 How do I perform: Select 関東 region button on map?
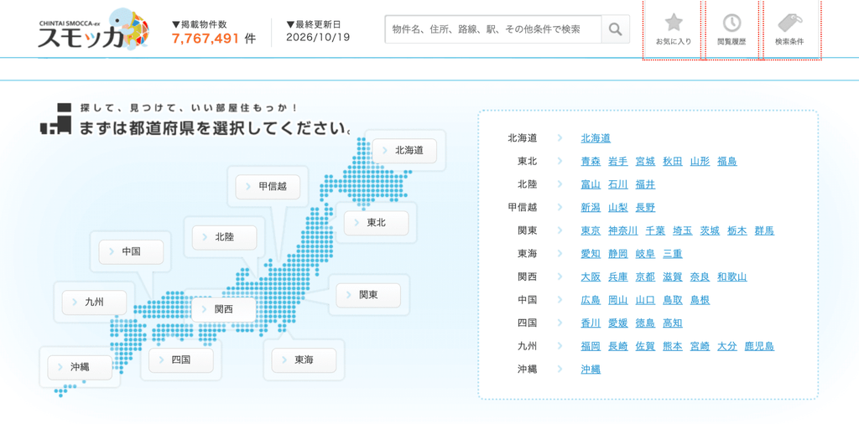click(368, 295)
